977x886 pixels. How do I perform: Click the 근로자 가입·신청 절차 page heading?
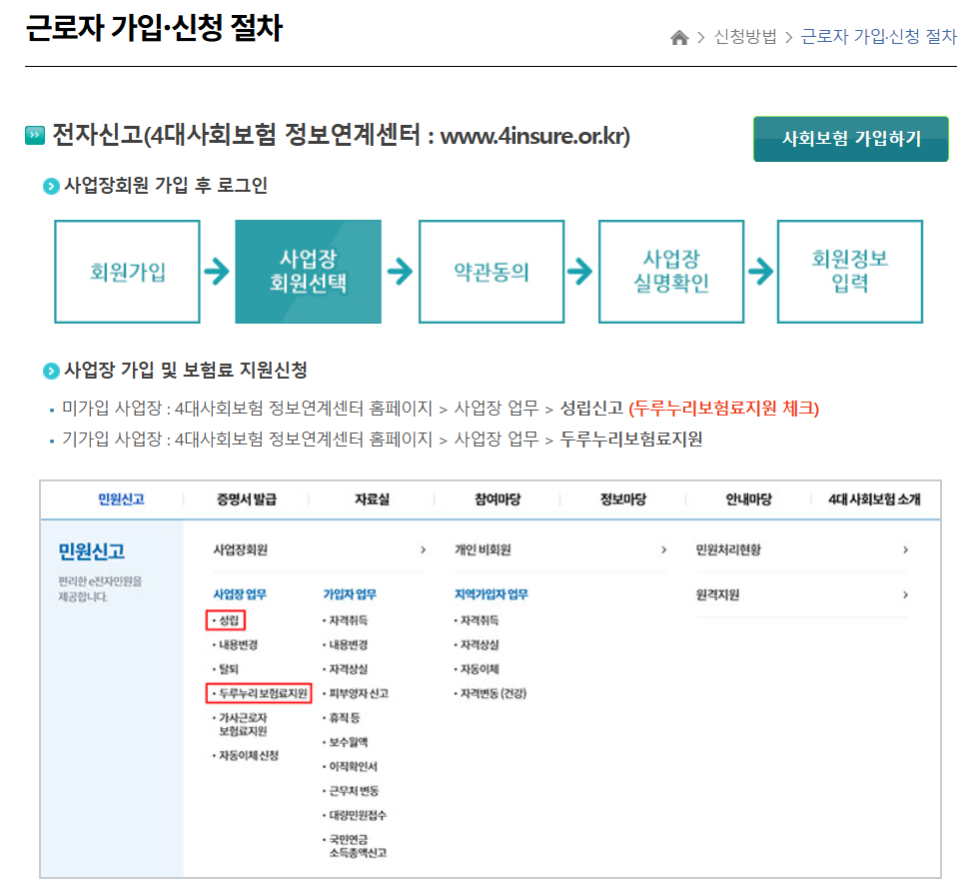pos(154,28)
